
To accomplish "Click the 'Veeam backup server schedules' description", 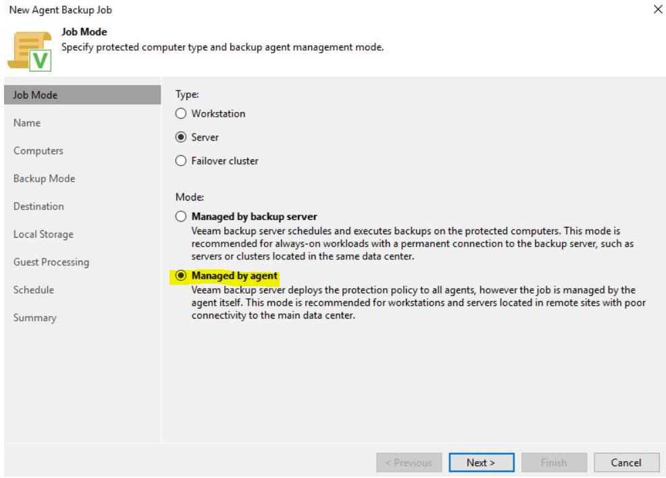I will tap(413, 244).
